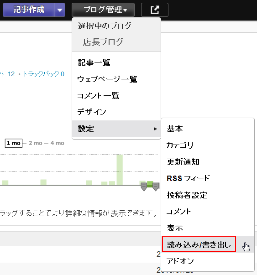Click the left chart range handle
This screenshot has height=275, width=257.
(x=144, y=187)
